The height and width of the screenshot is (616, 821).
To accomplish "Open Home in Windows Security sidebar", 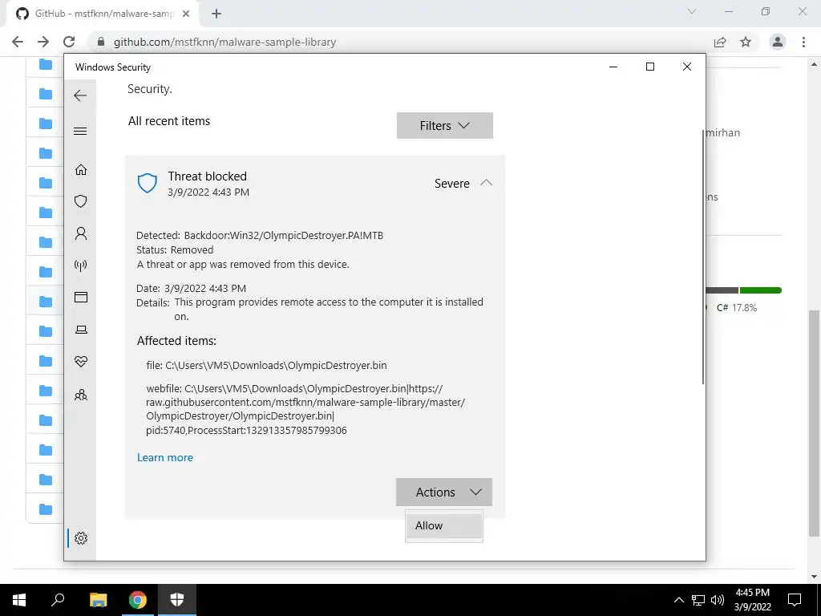I will click(81, 170).
